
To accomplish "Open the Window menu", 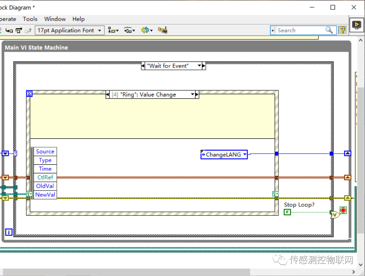I will tap(55, 19).
